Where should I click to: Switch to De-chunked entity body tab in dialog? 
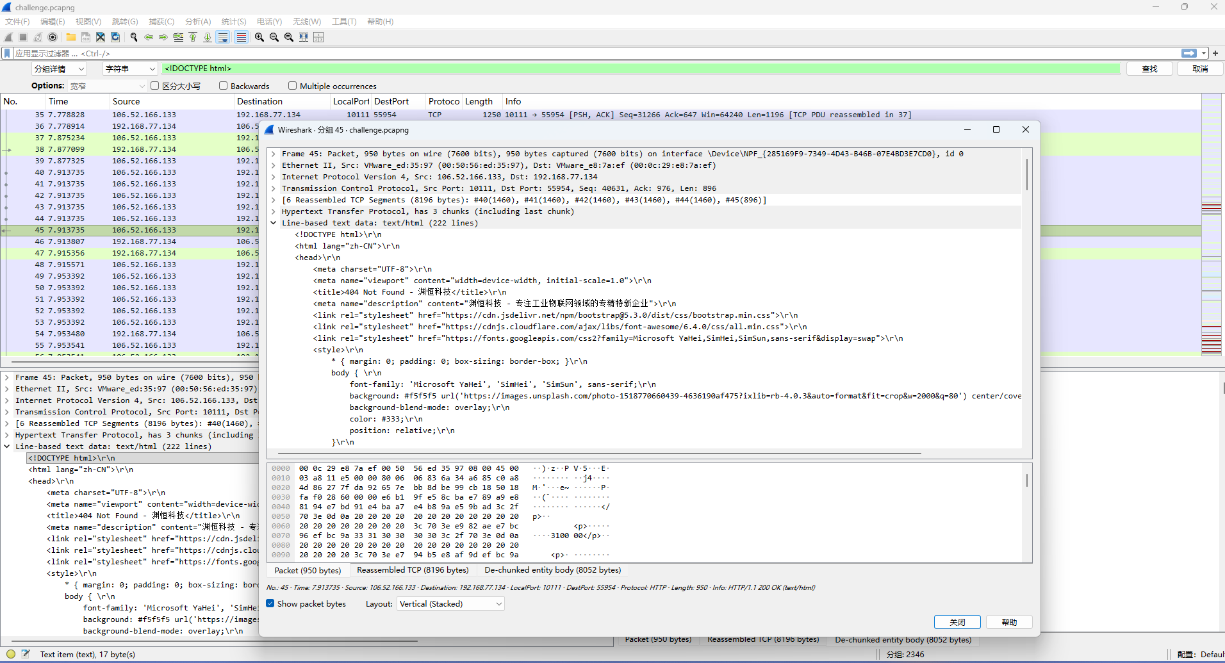[x=552, y=570]
